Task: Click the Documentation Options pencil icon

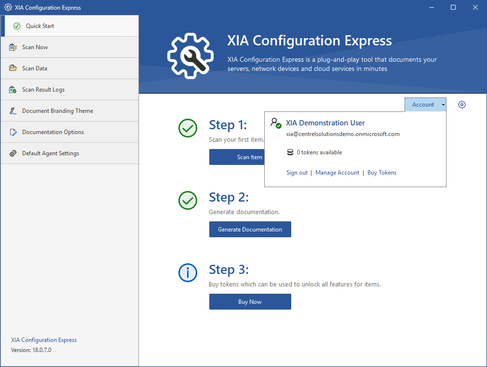Action: (13, 132)
